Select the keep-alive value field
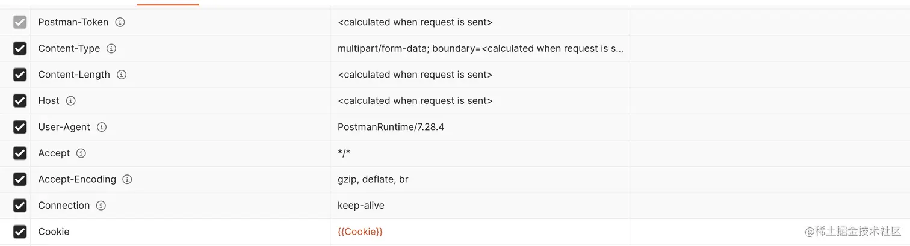The image size is (910, 246). [x=480, y=206]
